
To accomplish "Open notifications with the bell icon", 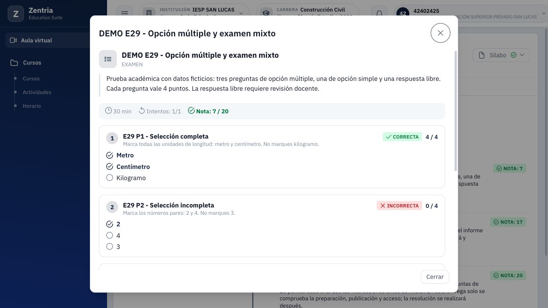I will (x=379, y=13).
